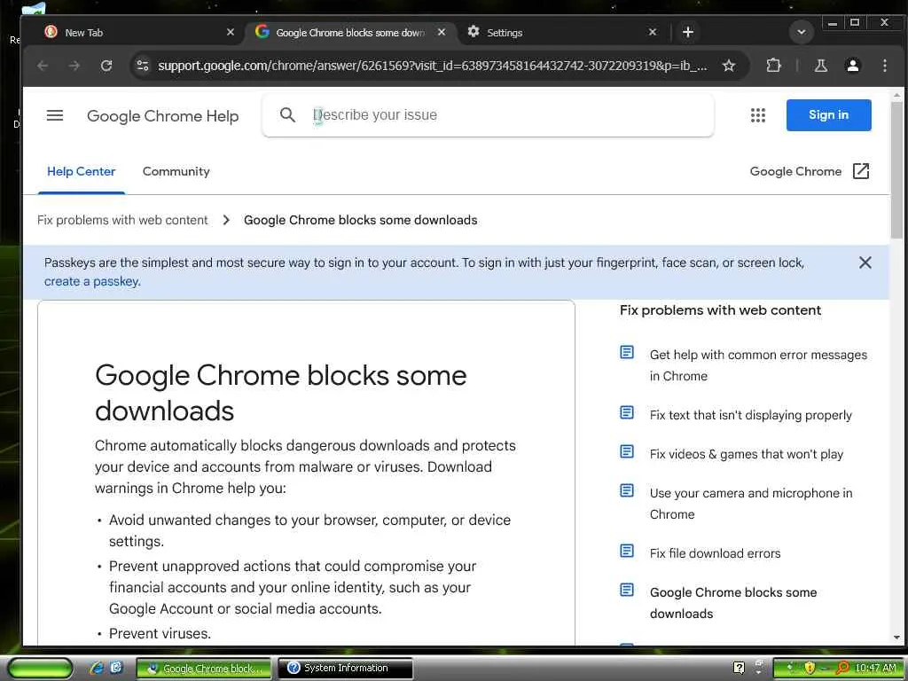Click the scrollbar down arrow
The height and width of the screenshot is (681, 908).
(x=896, y=638)
